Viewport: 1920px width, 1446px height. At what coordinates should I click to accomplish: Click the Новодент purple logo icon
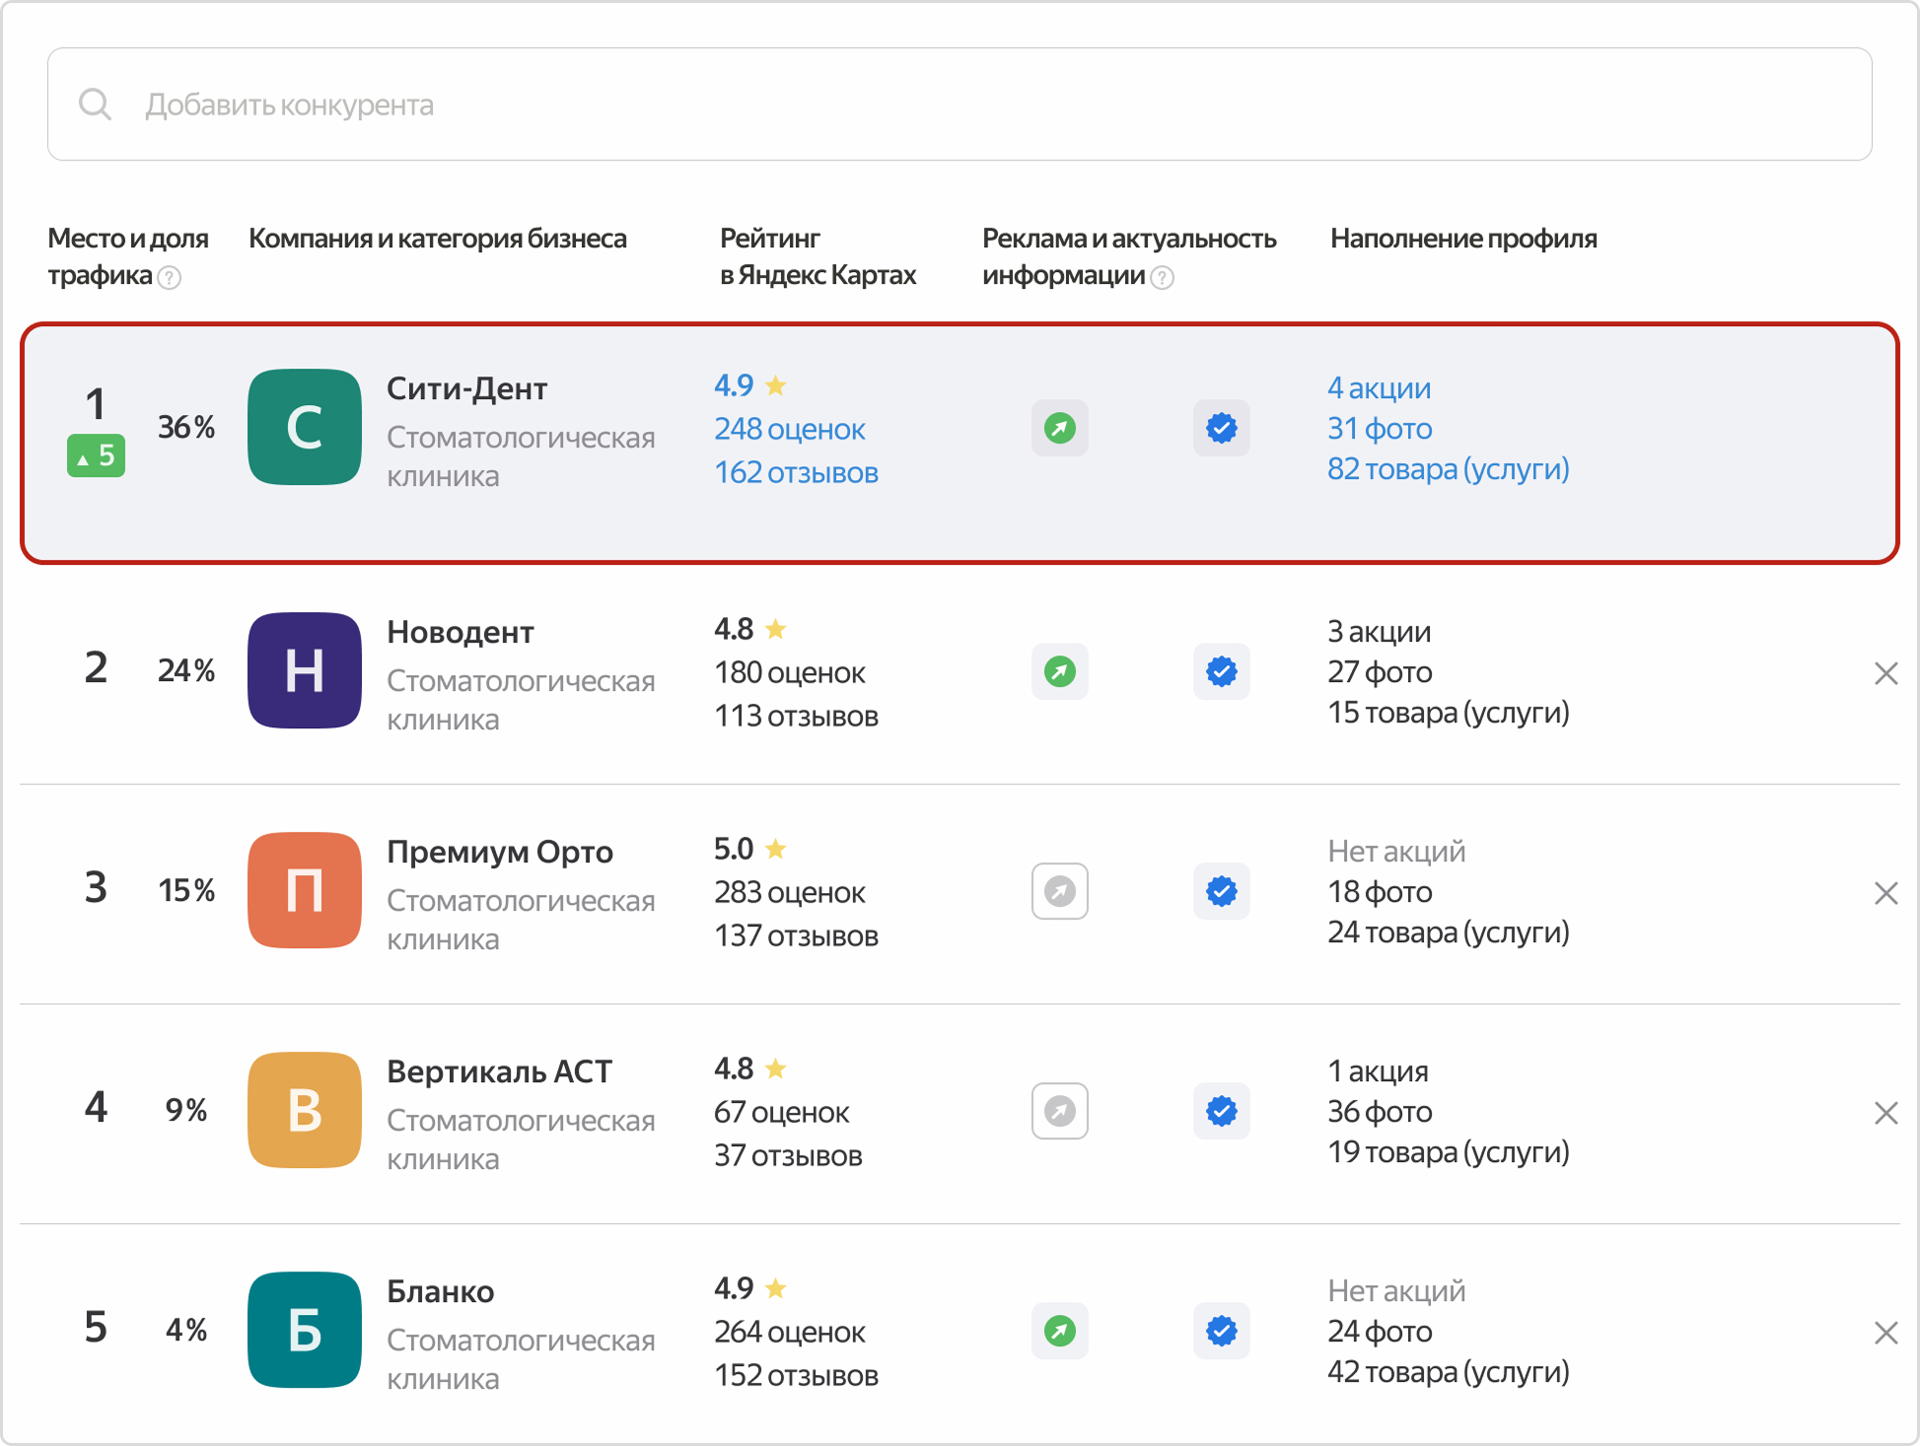tap(304, 671)
